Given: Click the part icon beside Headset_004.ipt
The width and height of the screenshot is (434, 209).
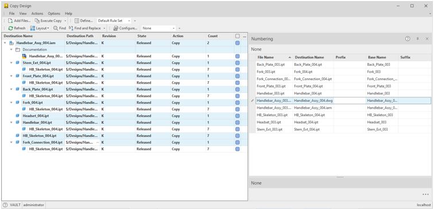Looking at the screenshot, I should point(18,116).
